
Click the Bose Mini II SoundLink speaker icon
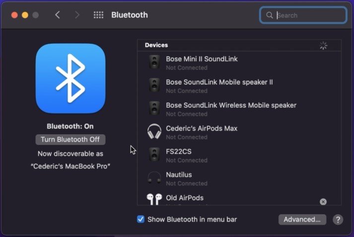(154, 63)
